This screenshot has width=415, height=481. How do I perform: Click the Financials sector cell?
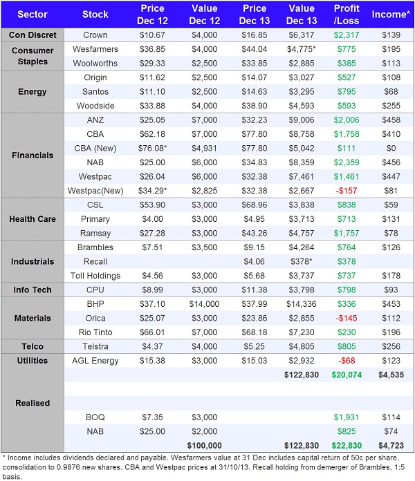(x=33, y=155)
